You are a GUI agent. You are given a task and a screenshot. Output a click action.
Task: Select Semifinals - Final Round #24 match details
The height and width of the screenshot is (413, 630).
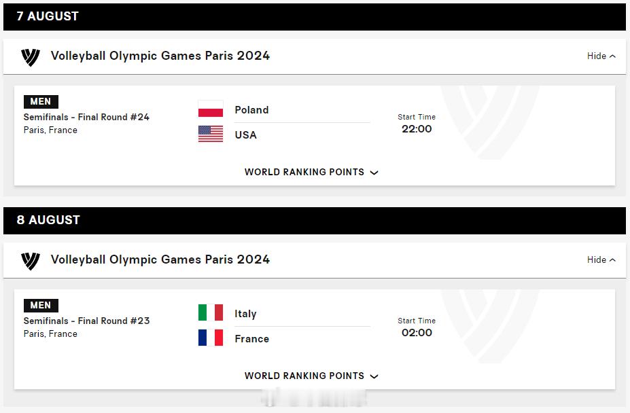click(86, 117)
